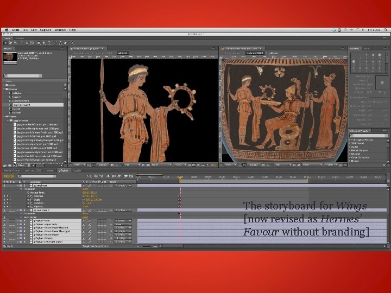Screen dimensions: 391x293
Task: Open the Capture menu
Action: click(46, 30)
